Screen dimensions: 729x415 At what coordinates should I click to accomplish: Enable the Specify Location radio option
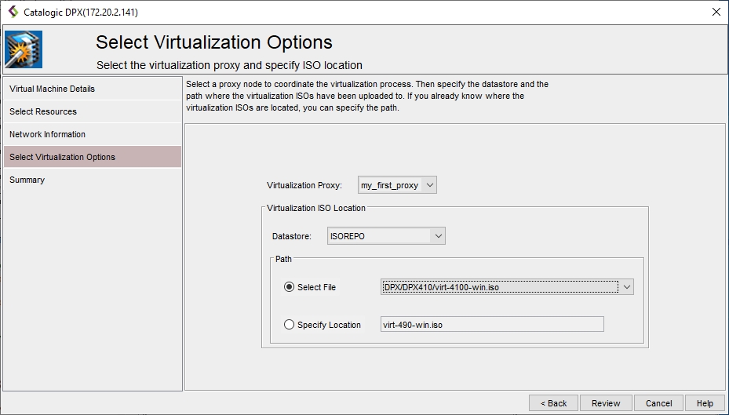pos(289,325)
